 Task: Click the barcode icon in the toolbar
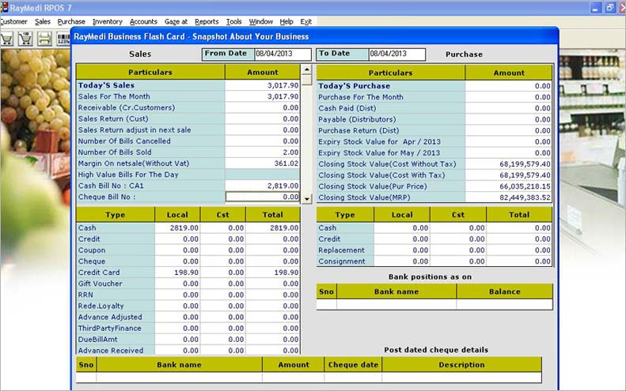click(x=63, y=38)
